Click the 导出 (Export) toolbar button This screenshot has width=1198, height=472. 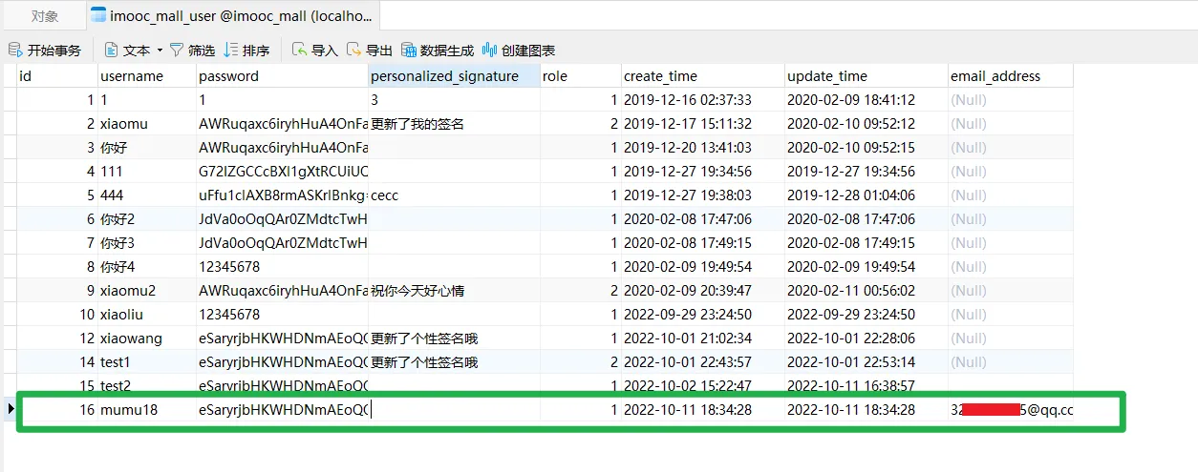(371, 51)
